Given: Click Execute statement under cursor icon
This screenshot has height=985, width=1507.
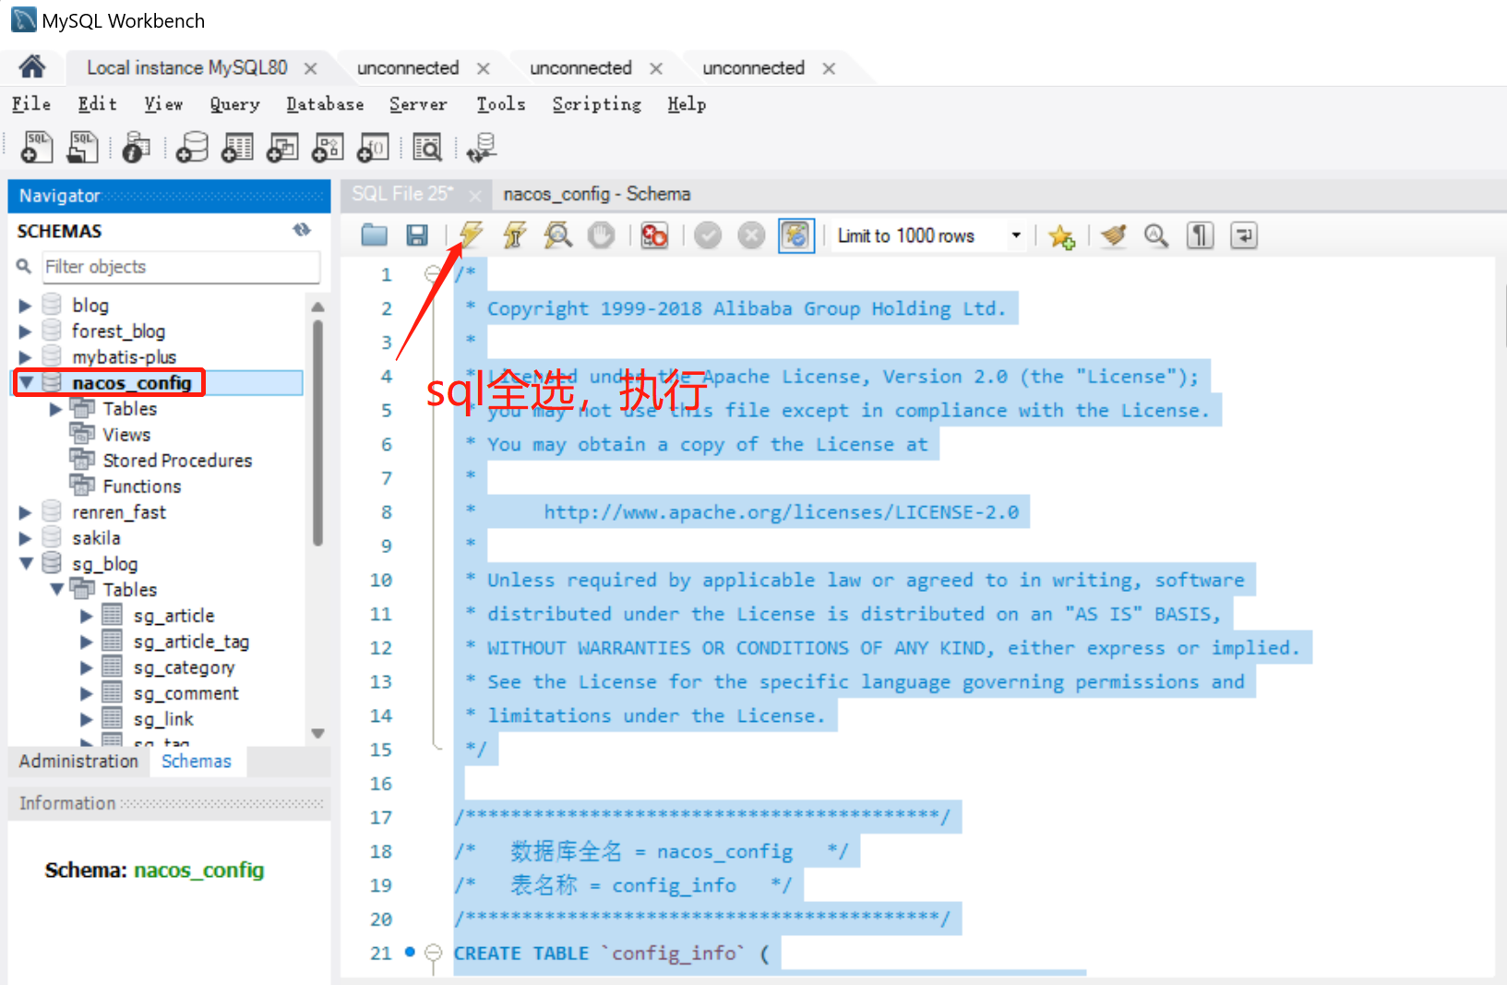Looking at the screenshot, I should tap(514, 235).
